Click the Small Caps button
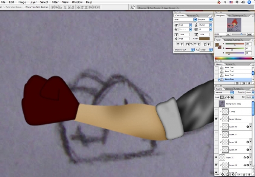The image size is (255, 177). [191, 44]
